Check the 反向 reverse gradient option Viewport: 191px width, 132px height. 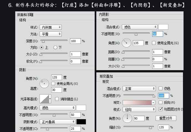pos(161,103)
